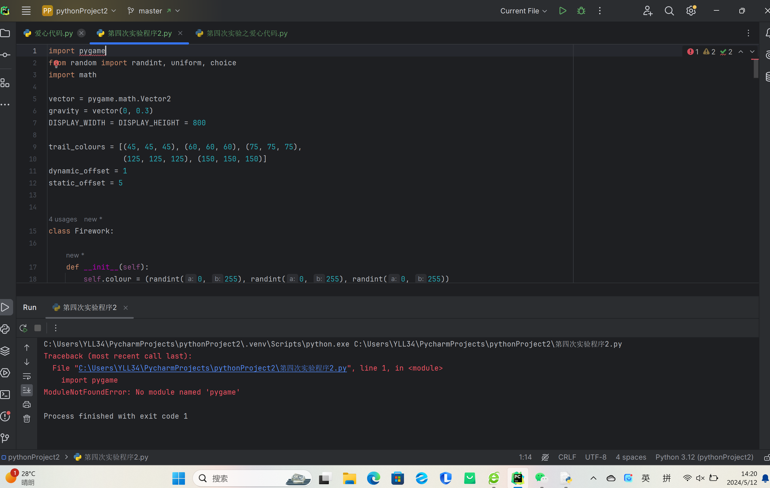Click the red error stripe marker

click(755, 59)
